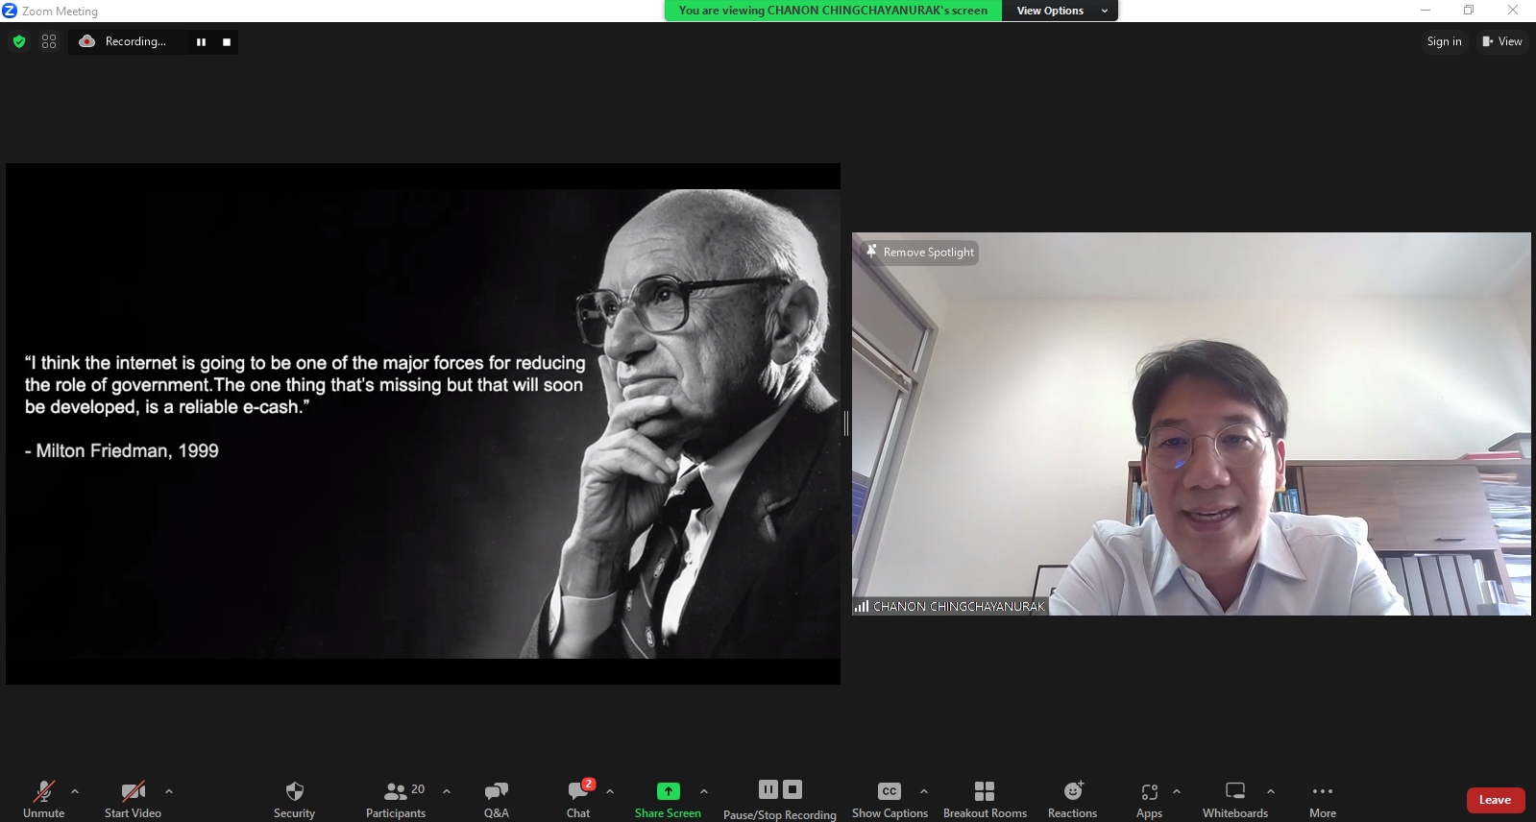Open the View Options dropdown
Screen dimensions: 1536x822
[x=1060, y=11]
